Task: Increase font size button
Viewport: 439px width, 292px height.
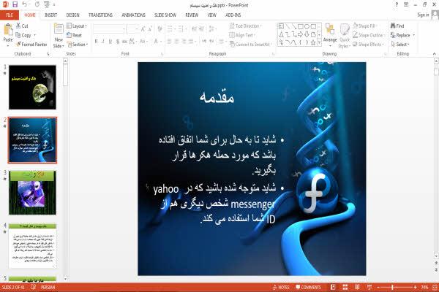Action: click(x=143, y=28)
